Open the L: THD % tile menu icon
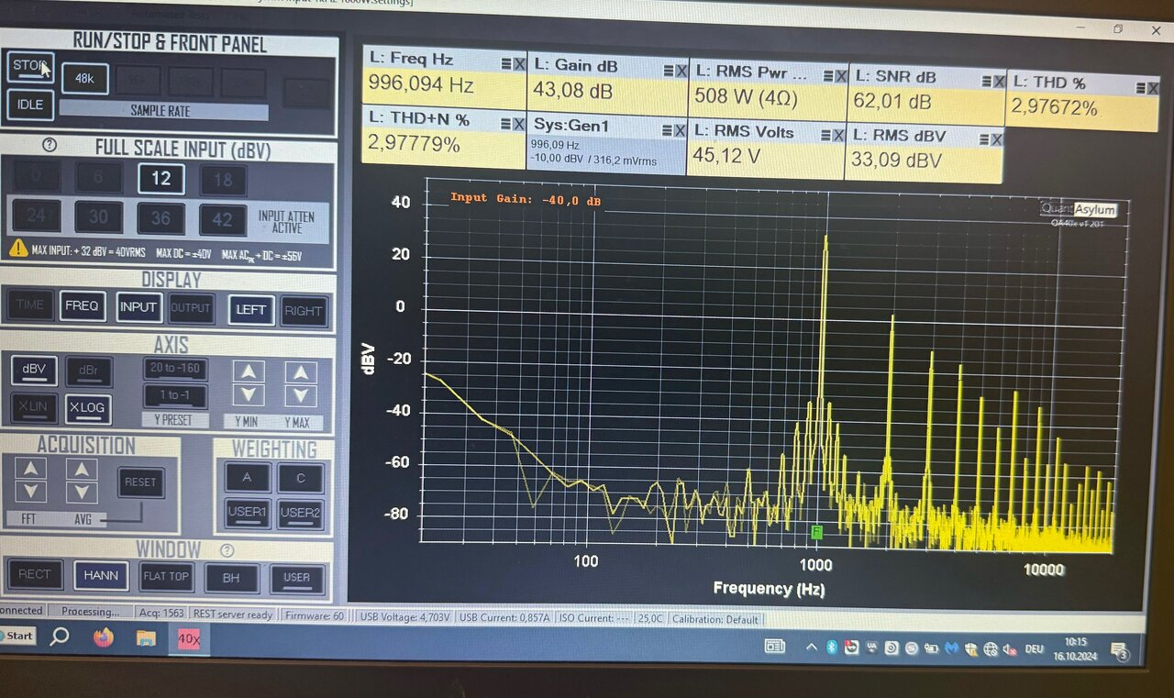Image resolution: width=1174 pixels, height=698 pixels. [1139, 87]
